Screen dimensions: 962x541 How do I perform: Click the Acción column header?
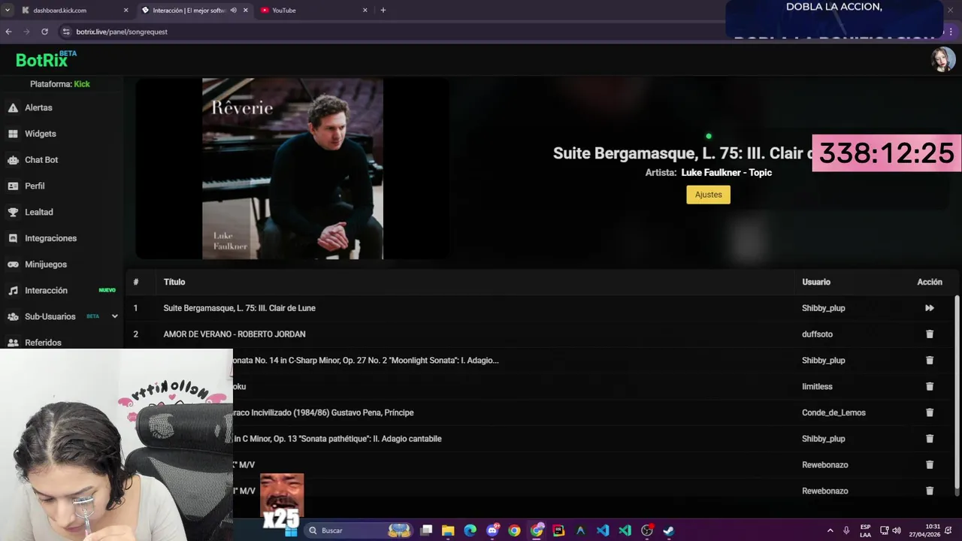930,282
